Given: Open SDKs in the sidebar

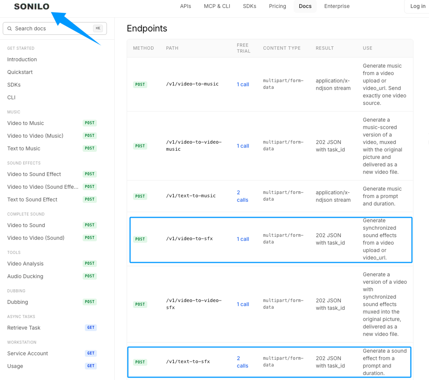Looking at the screenshot, I should 14,85.
